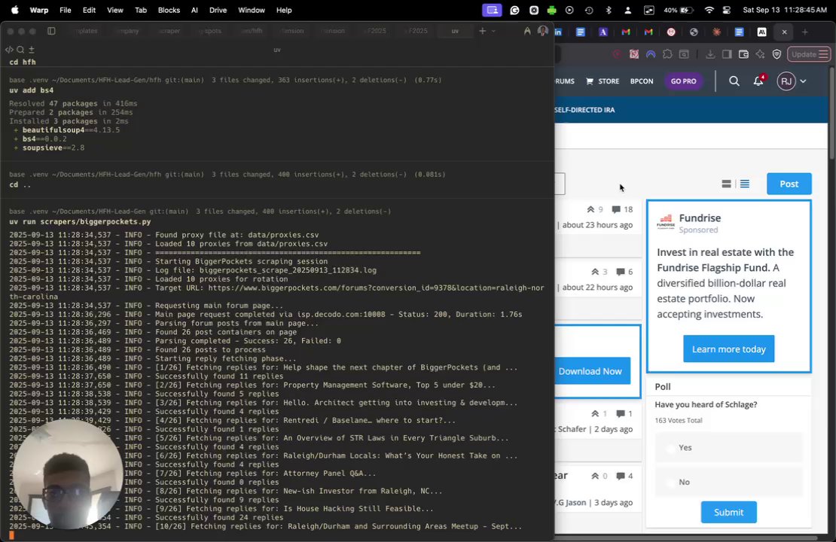Open the BiggerPockets notifications bell

point(758,81)
